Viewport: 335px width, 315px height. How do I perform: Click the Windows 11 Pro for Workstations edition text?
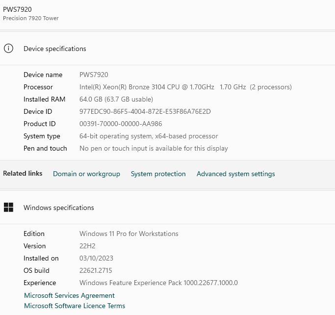coord(129,234)
